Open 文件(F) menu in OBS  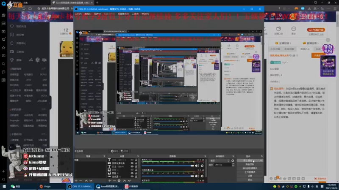click(78, 14)
